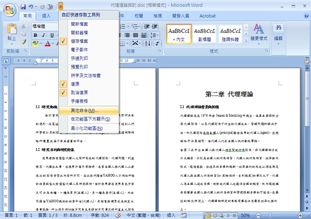
Task: Select 最小化功能區(N) menu item
Action: (x=89, y=128)
